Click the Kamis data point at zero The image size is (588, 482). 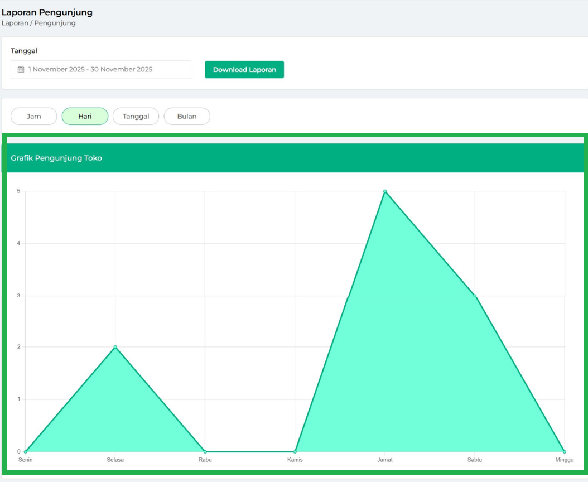295,451
